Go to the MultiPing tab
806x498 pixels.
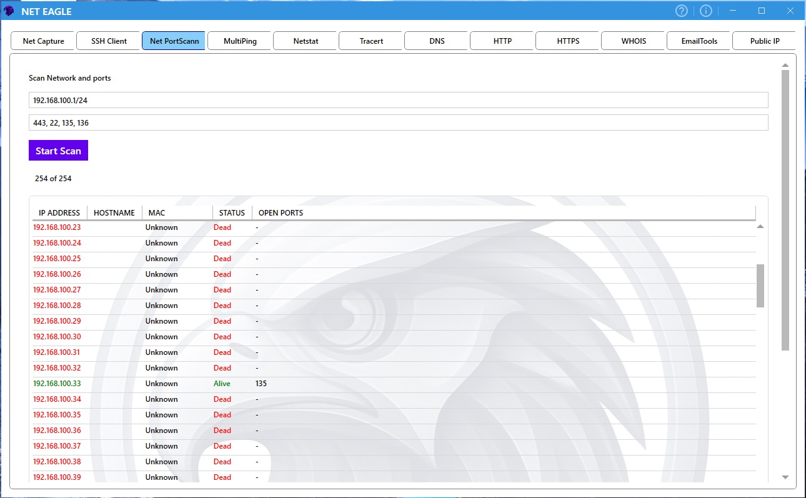point(240,41)
